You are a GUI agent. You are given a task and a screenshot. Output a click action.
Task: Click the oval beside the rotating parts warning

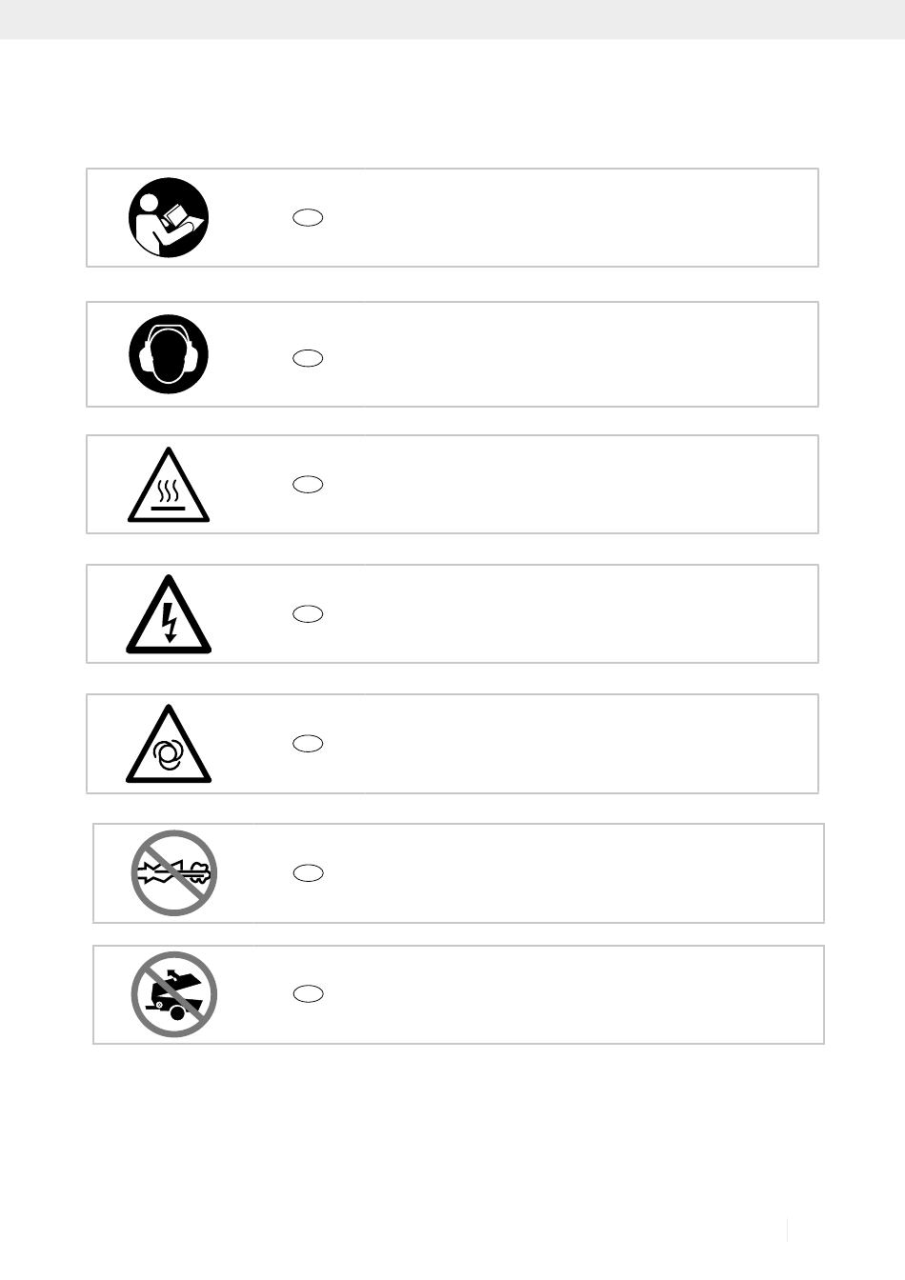pyautogui.click(x=308, y=744)
